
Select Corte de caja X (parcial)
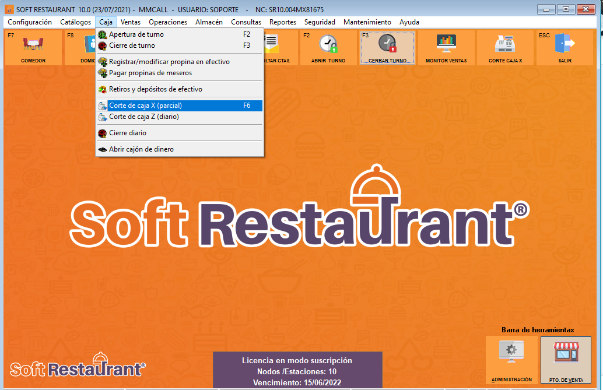point(145,106)
